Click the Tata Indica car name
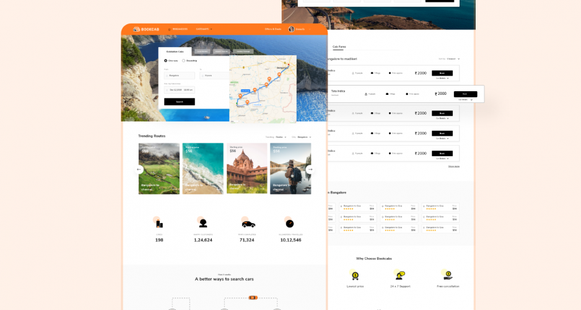The height and width of the screenshot is (310, 581). tap(338, 91)
